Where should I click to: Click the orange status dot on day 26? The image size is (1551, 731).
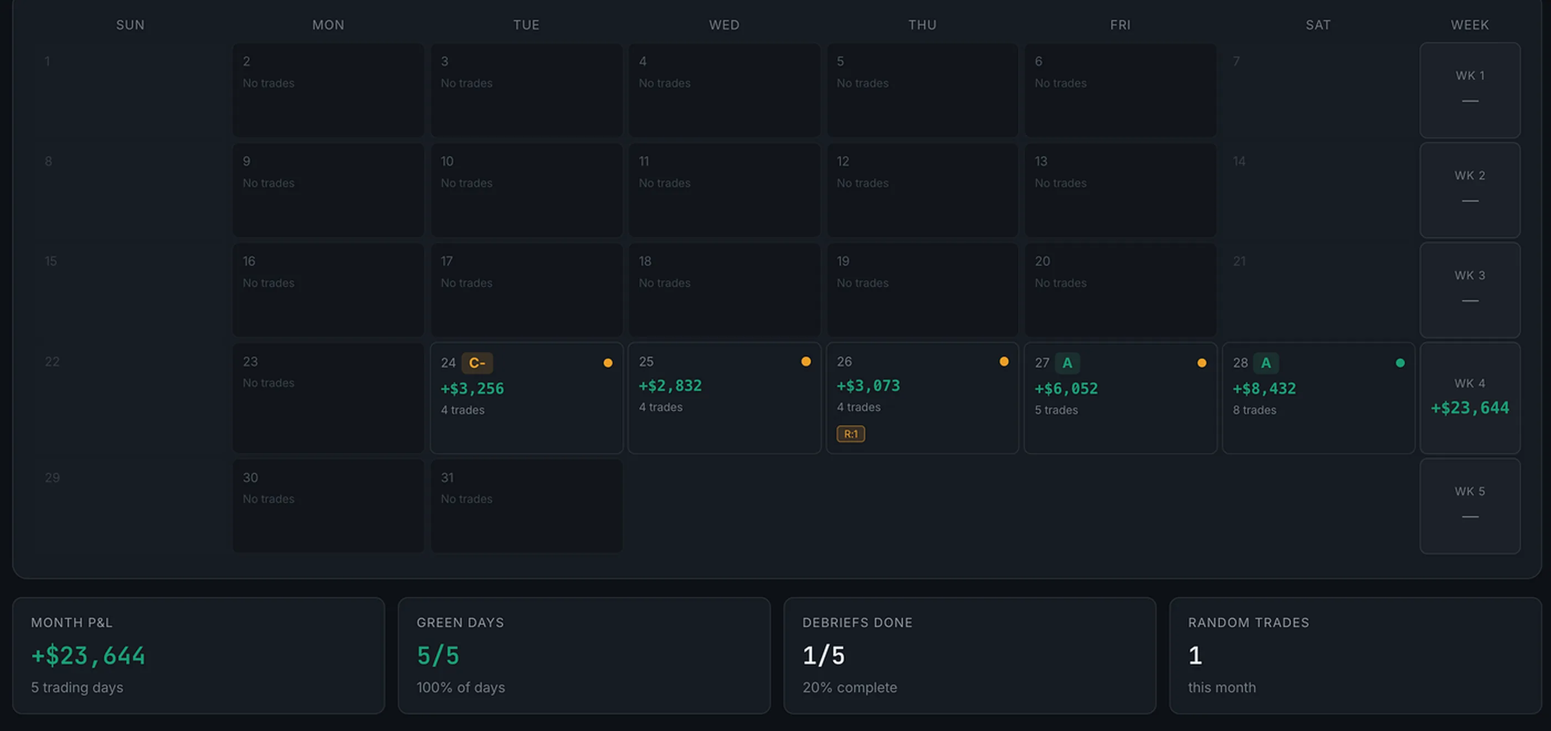pyautogui.click(x=1004, y=361)
